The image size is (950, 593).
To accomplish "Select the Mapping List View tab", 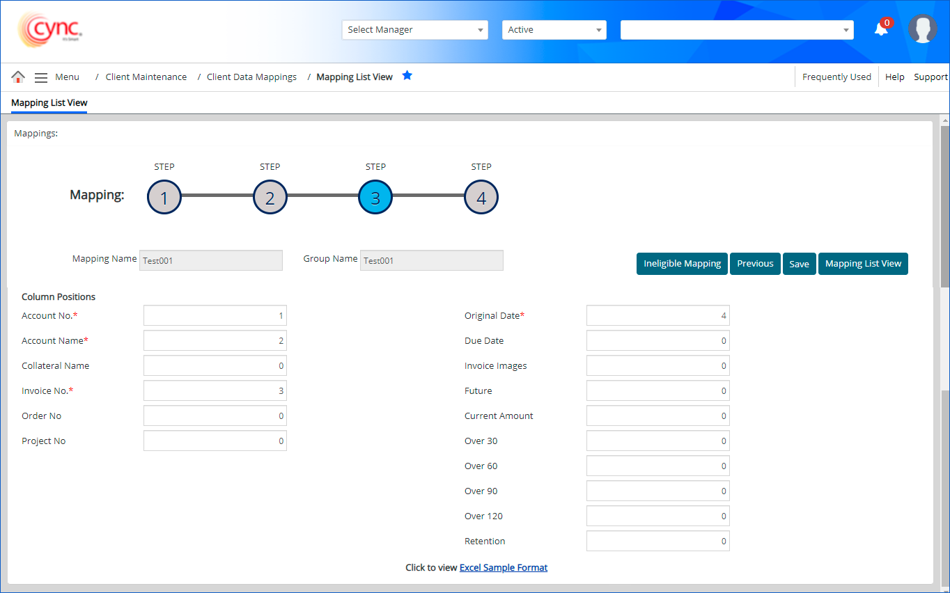I will pyautogui.click(x=49, y=103).
